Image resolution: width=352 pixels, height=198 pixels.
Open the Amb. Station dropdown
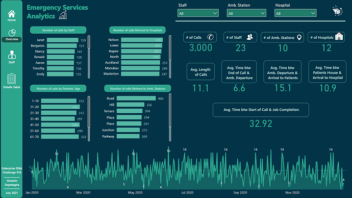[x=246, y=13]
